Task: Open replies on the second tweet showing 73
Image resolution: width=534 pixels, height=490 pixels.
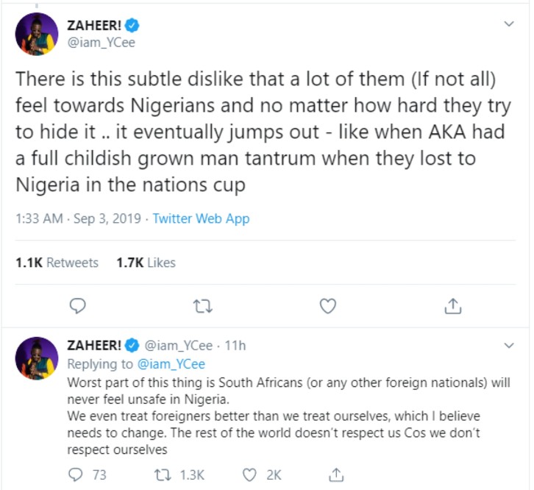Action: (x=88, y=475)
